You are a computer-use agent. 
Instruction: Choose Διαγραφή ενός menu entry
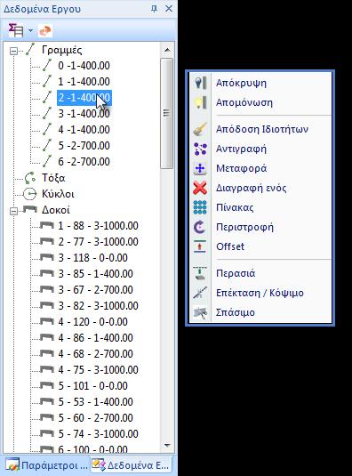(260, 188)
